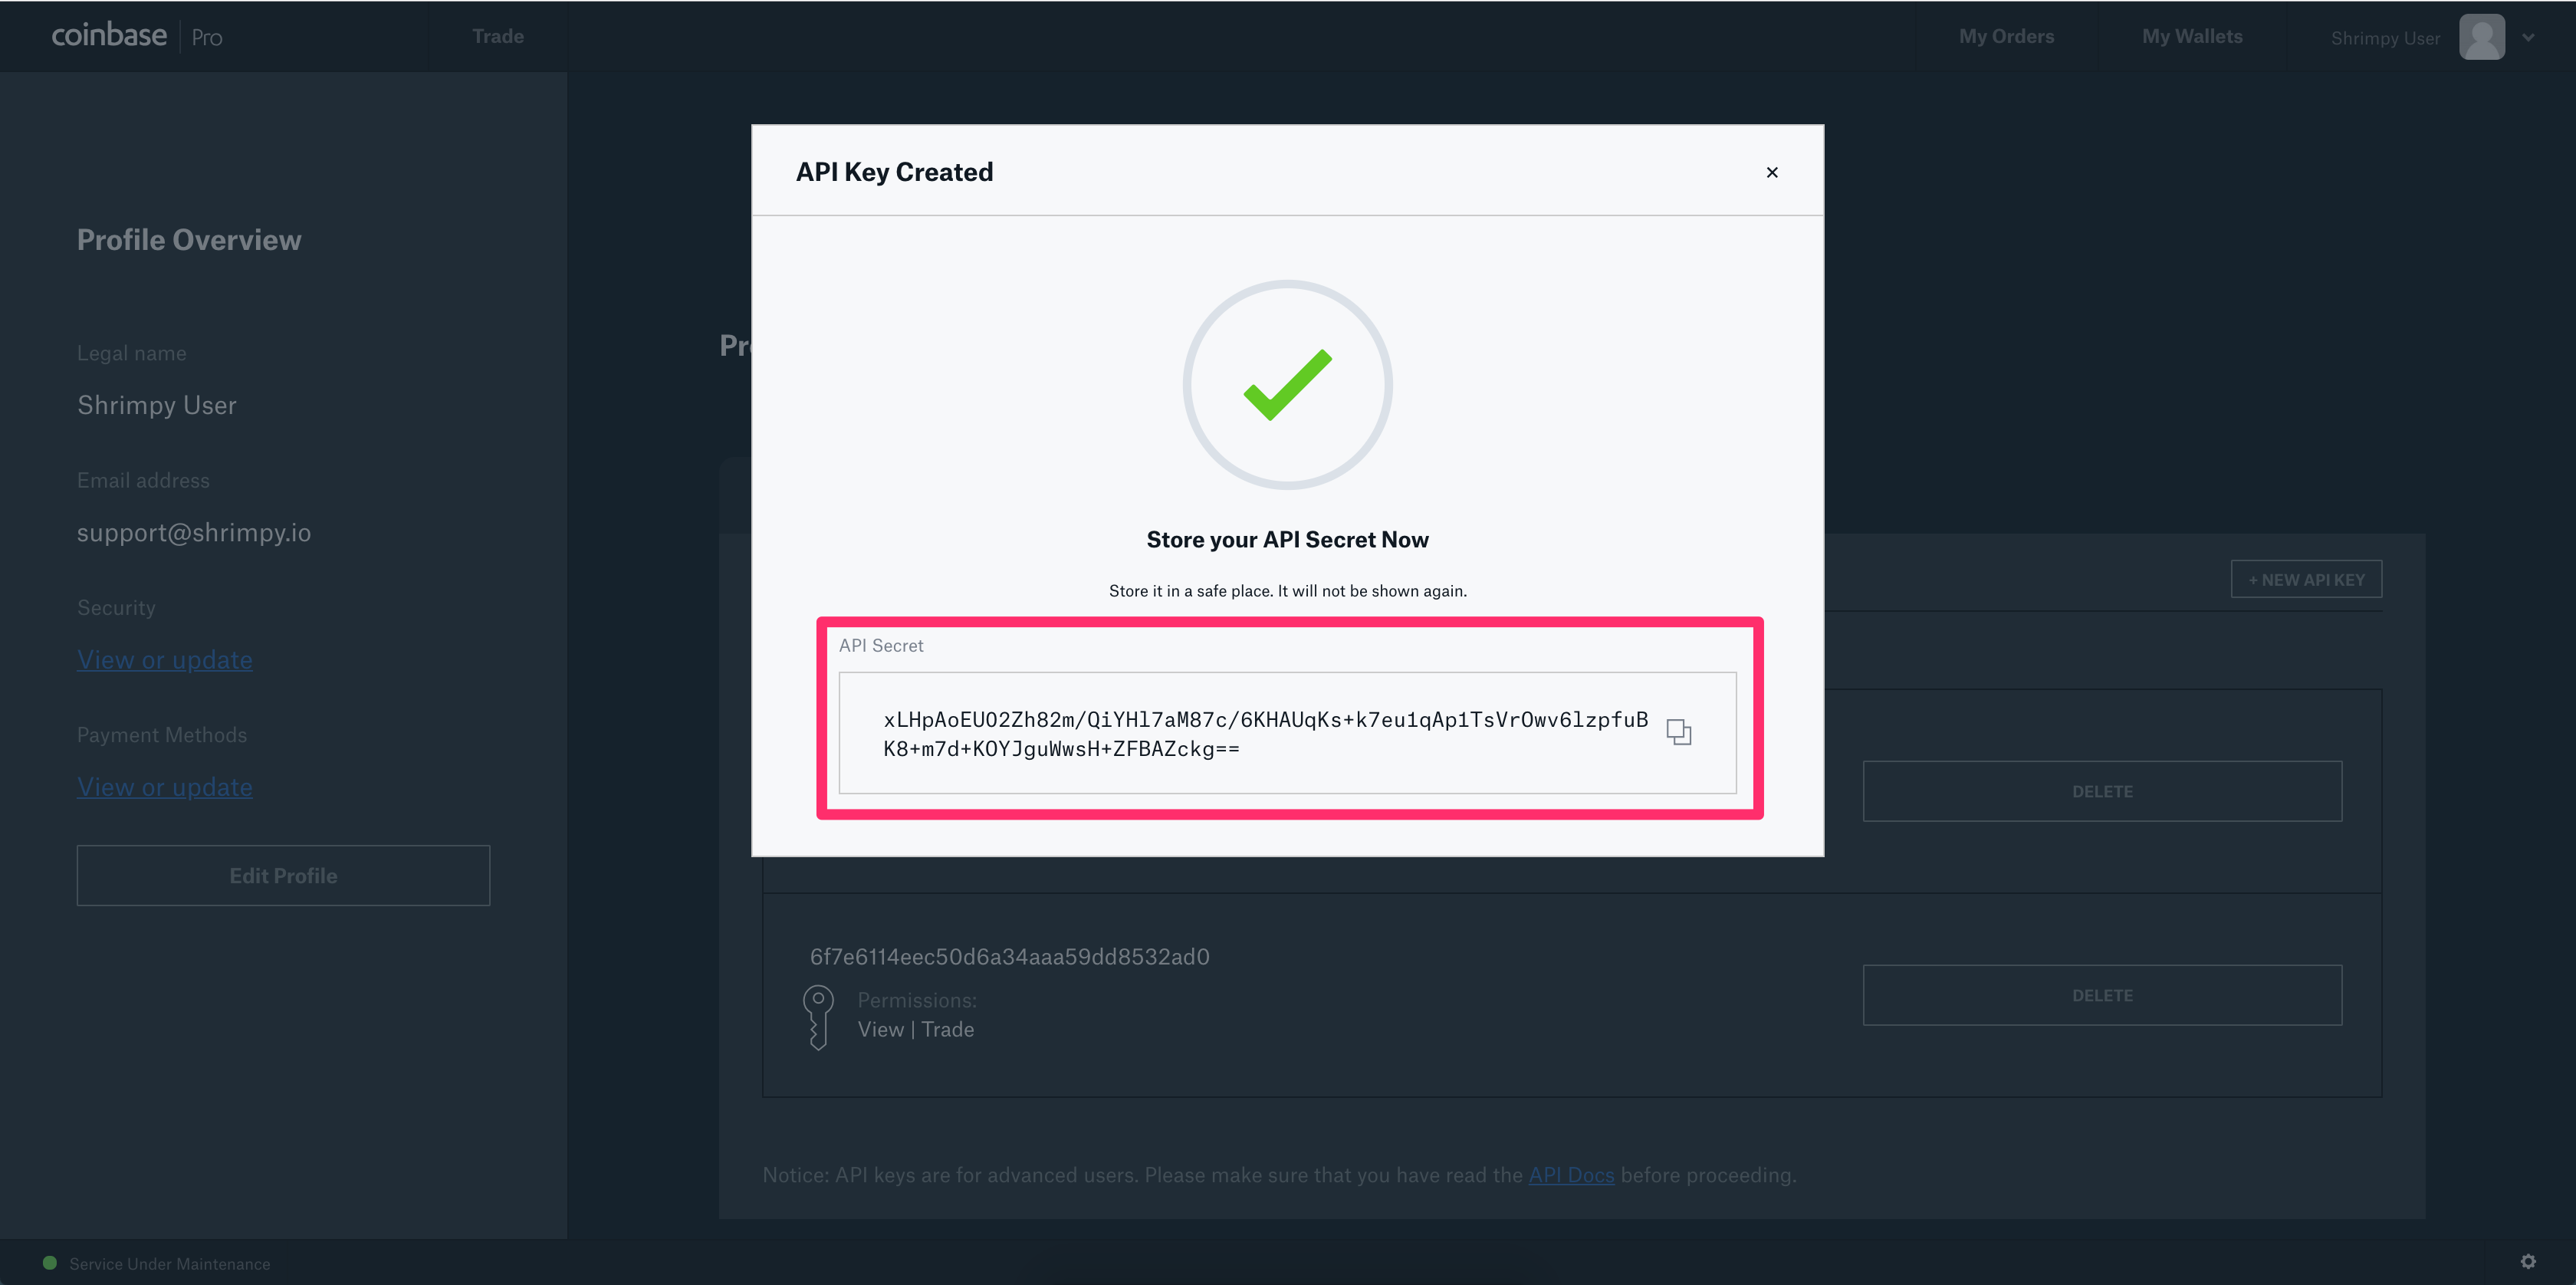Image resolution: width=2576 pixels, height=1285 pixels.
Task: Click View or update Payment Methods link
Action: [x=164, y=785]
